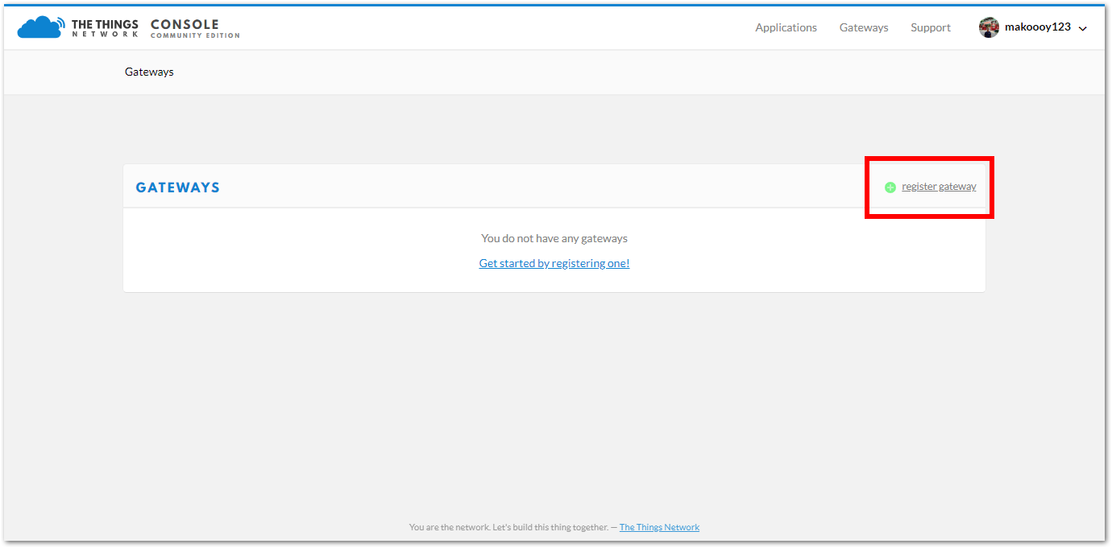Click the green plus register icon

tap(890, 187)
